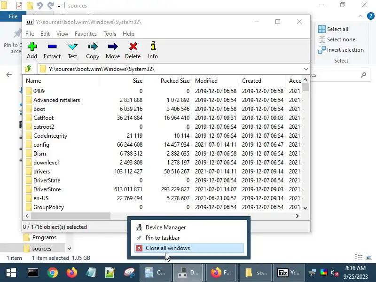Viewport: 376px width, 282px height.
Task: Click Select none in Explorer ribbon
Action: [337, 39]
